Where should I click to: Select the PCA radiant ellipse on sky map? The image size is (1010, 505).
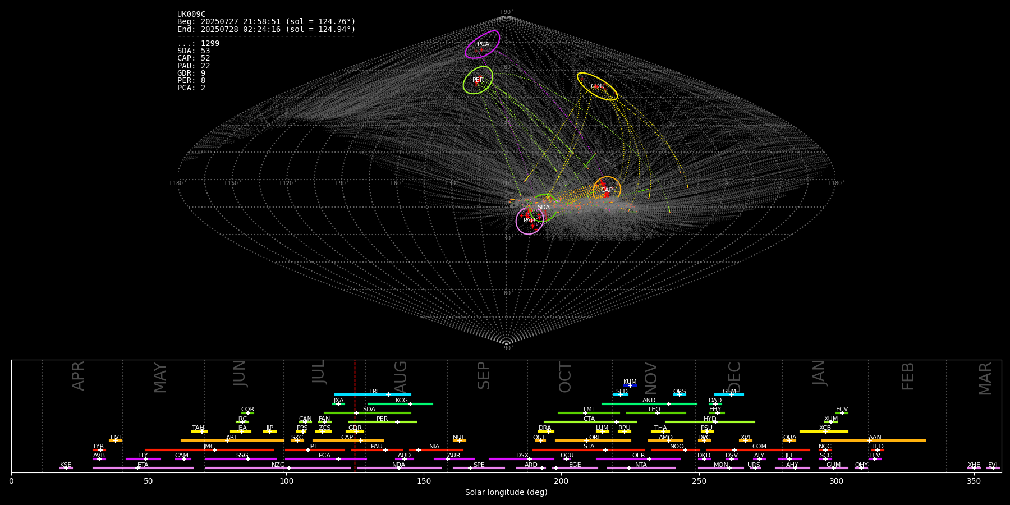[x=483, y=44]
